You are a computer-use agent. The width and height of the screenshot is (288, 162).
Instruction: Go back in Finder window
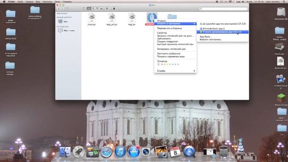[x=59, y=9]
